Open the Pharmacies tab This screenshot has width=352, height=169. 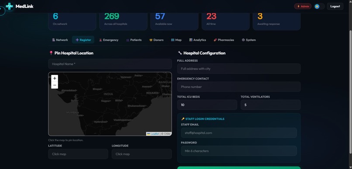[224, 40]
